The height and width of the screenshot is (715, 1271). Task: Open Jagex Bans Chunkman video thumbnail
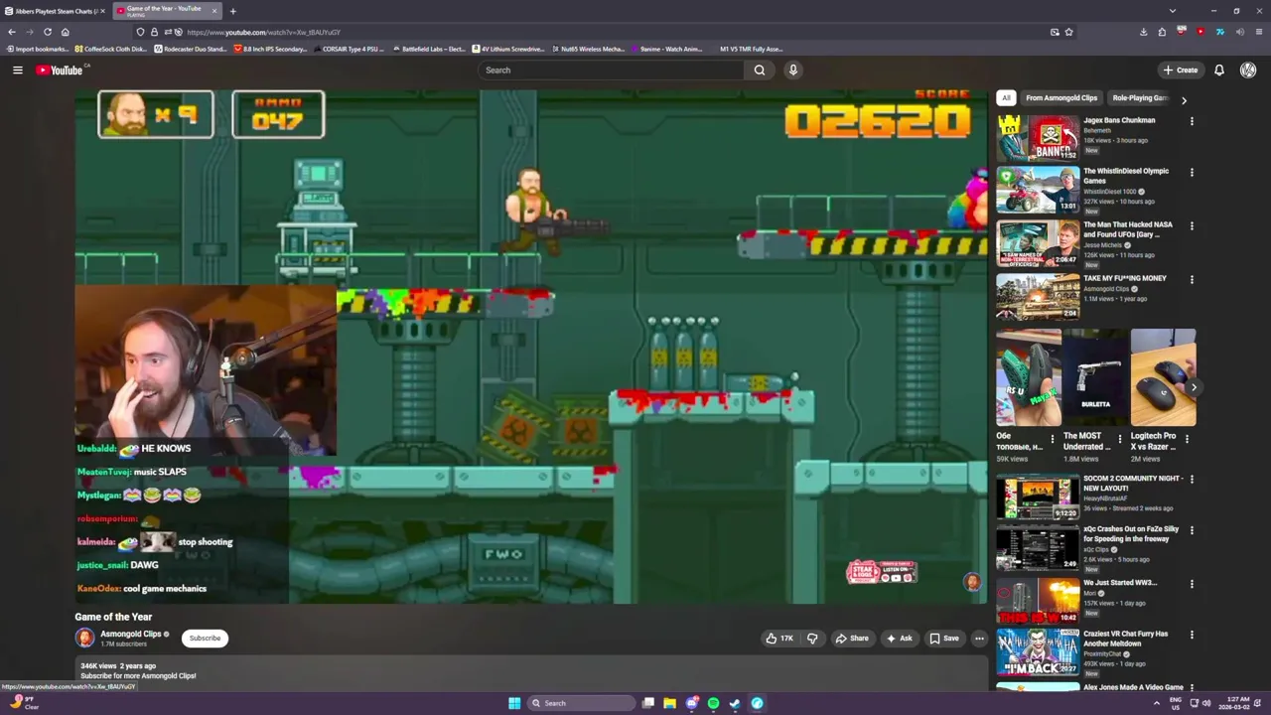pos(1038,138)
